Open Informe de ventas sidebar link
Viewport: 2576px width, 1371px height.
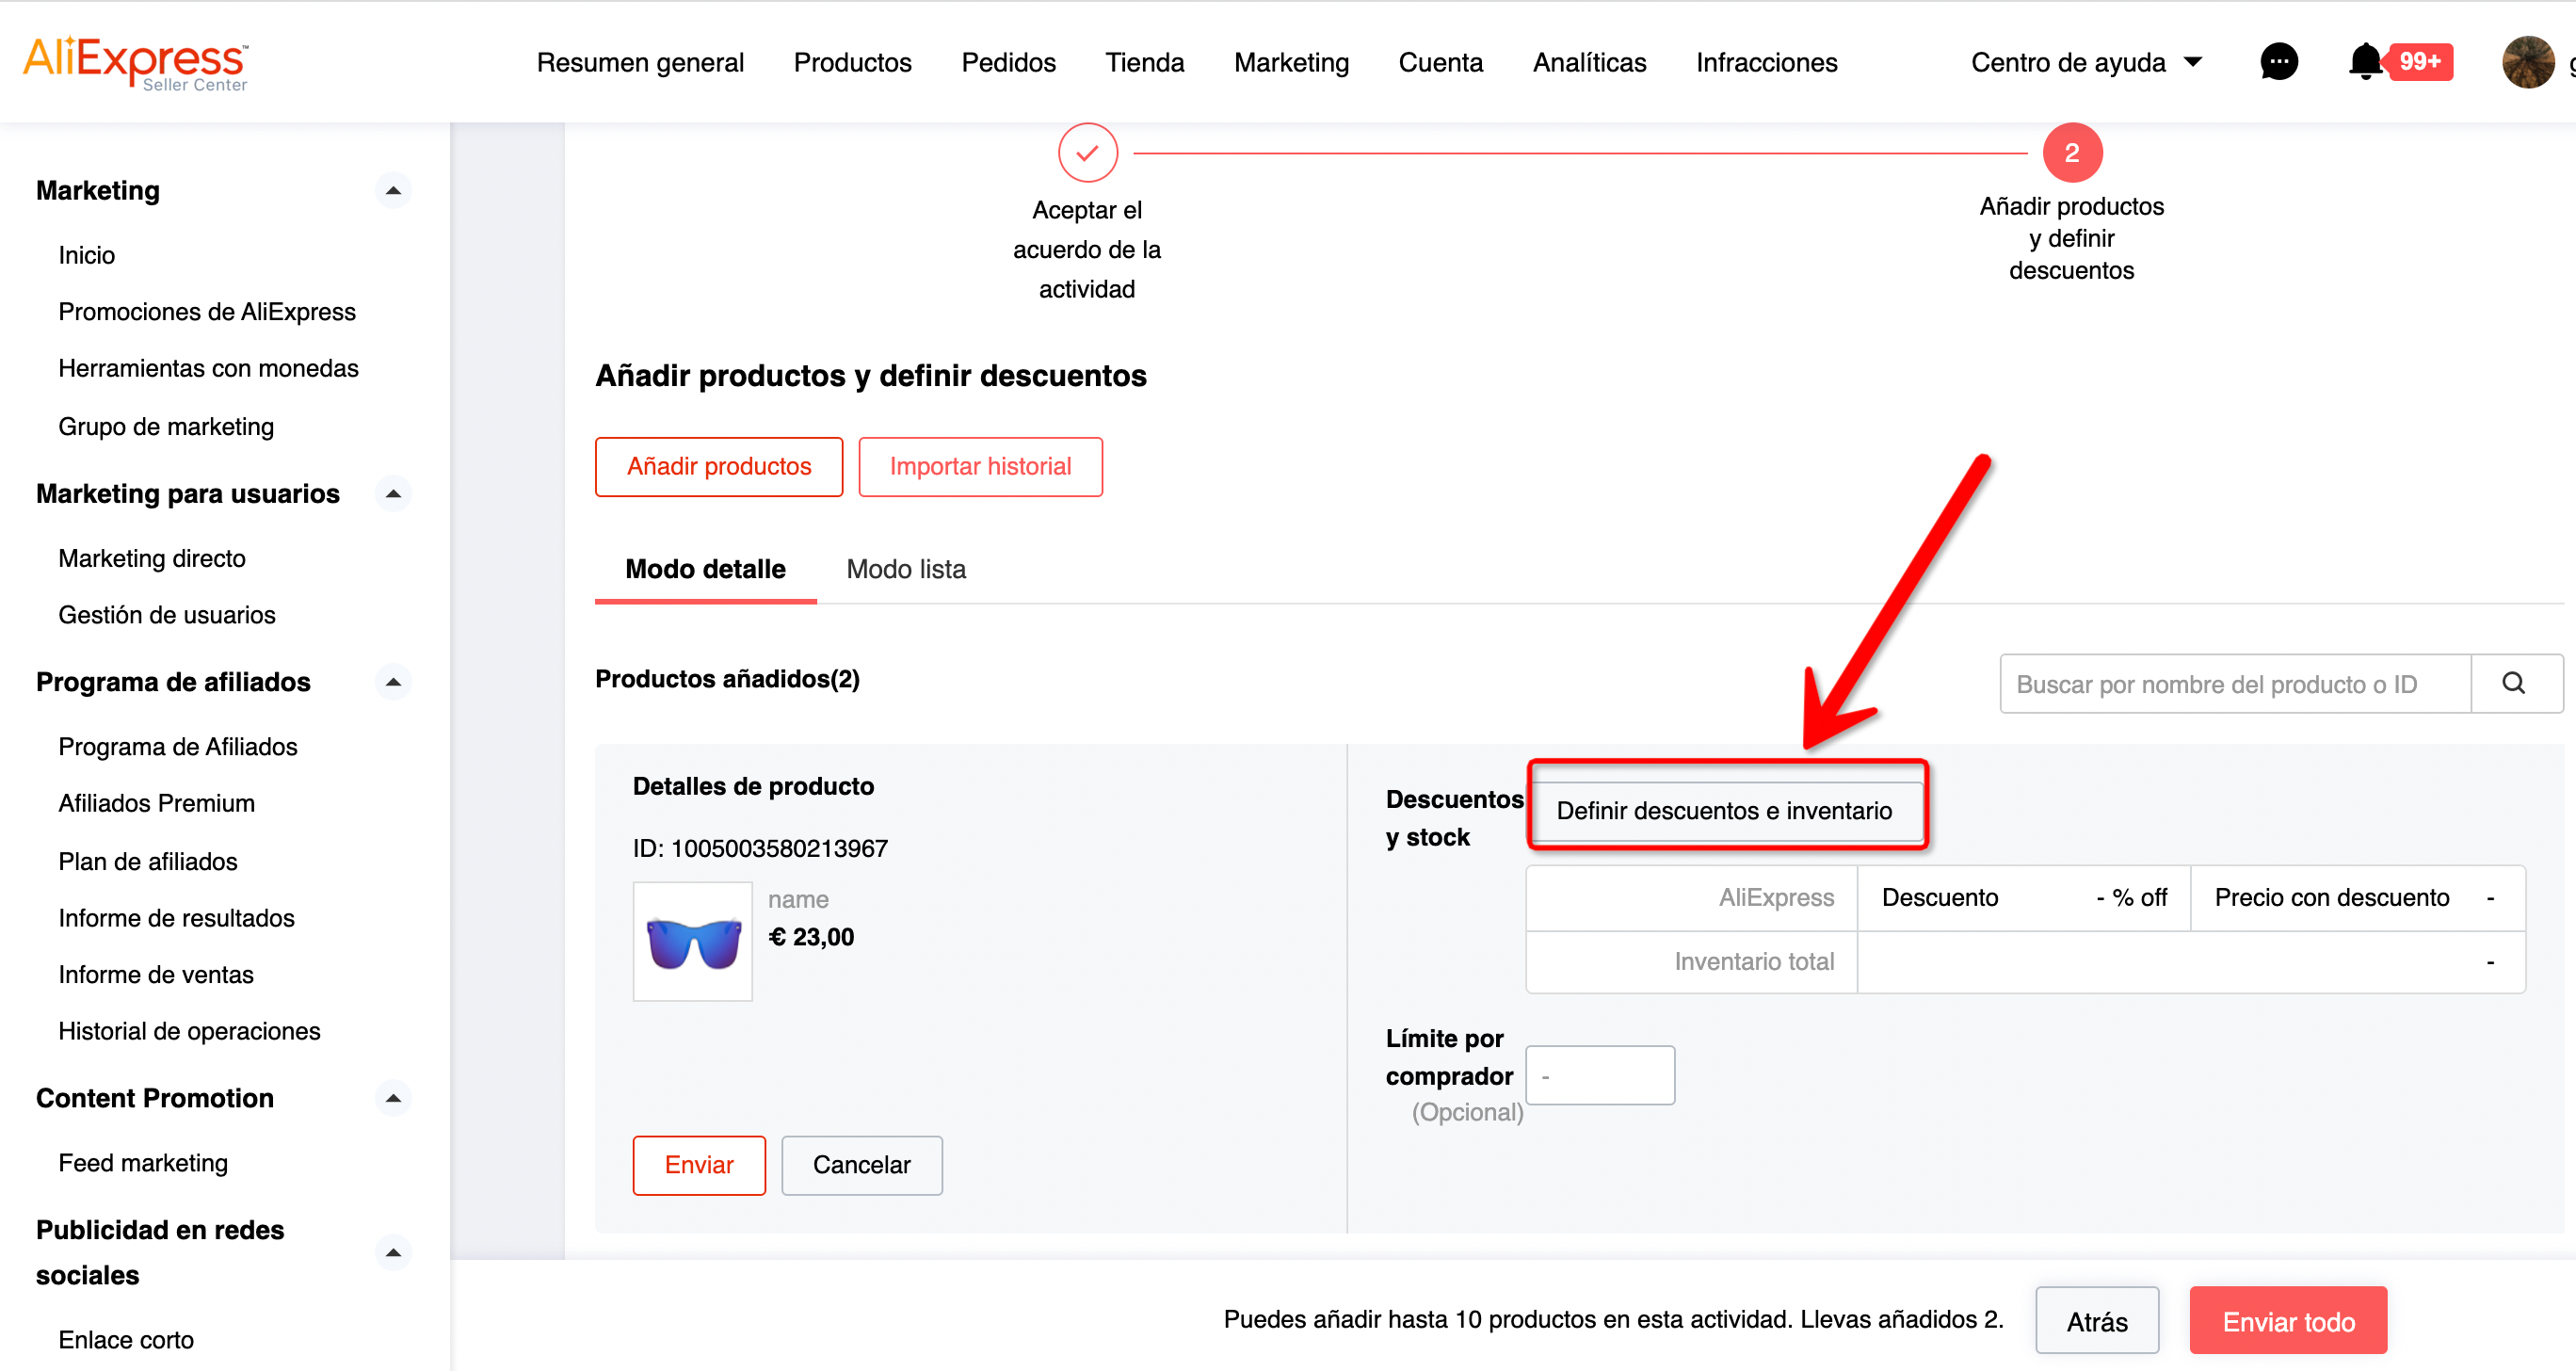pyautogui.click(x=155, y=974)
